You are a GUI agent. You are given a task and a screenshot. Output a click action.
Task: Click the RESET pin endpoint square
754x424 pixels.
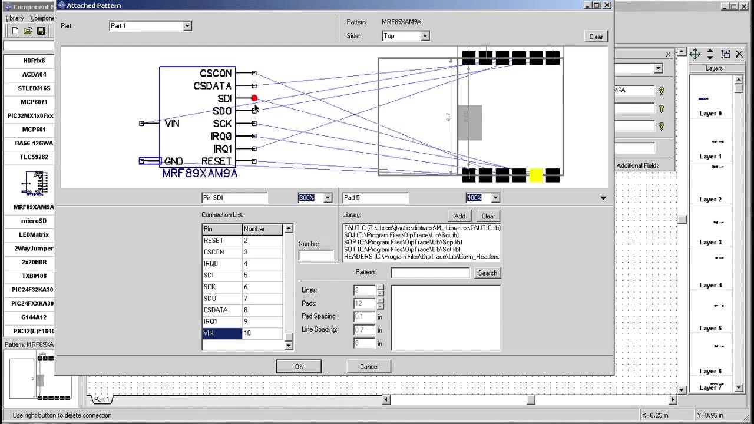(254, 161)
